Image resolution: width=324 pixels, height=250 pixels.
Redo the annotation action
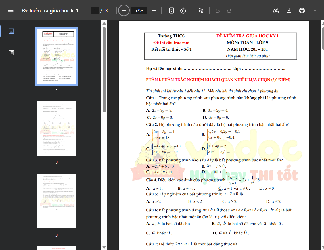229,11
